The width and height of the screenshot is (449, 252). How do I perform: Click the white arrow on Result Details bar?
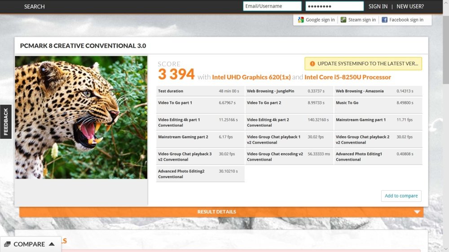[417, 212]
